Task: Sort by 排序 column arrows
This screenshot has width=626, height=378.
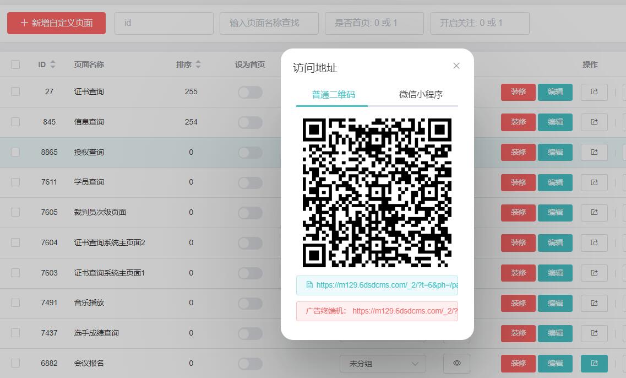Action: point(198,64)
